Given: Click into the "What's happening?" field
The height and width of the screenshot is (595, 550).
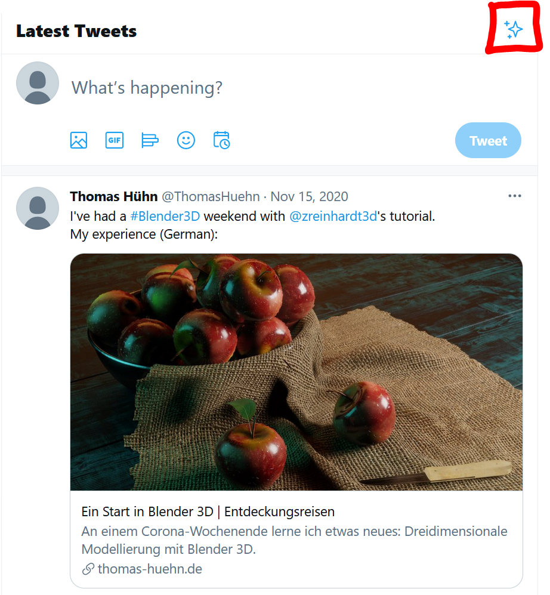Looking at the screenshot, I should [239, 88].
